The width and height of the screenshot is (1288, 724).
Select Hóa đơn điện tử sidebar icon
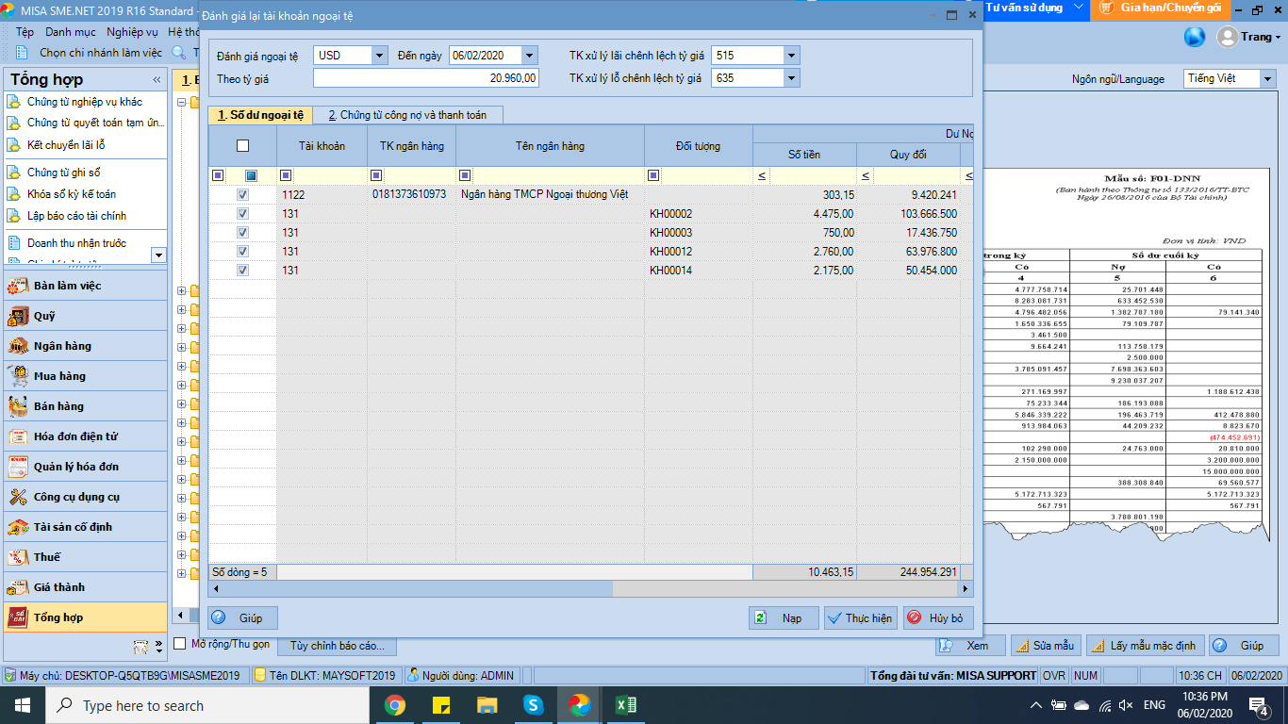click(18, 436)
